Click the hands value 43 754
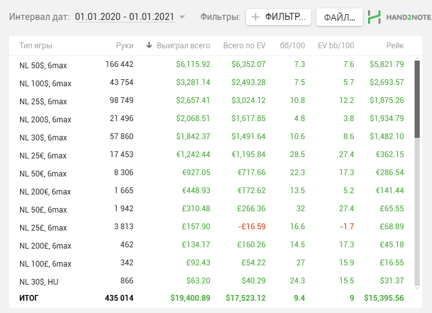The image size is (432, 313). click(121, 82)
